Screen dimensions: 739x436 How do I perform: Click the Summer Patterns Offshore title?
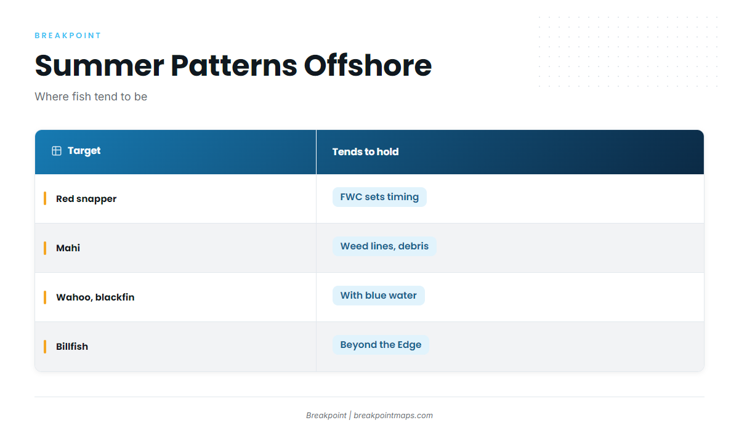233,65
